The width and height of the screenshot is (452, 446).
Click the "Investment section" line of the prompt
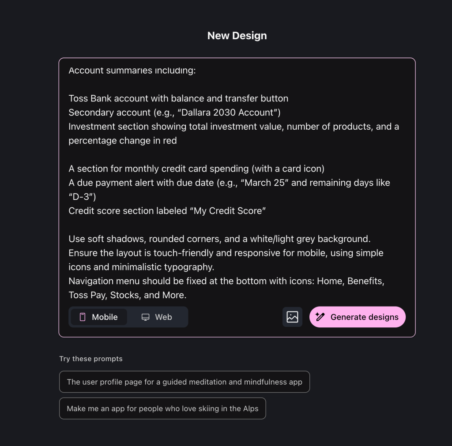[x=233, y=127]
